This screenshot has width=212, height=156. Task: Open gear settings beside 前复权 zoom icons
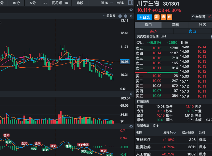coord(131,16)
